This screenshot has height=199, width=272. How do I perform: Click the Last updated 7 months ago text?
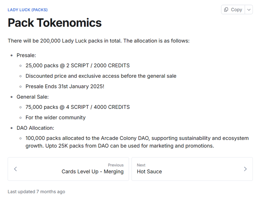click(x=36, y=192)
